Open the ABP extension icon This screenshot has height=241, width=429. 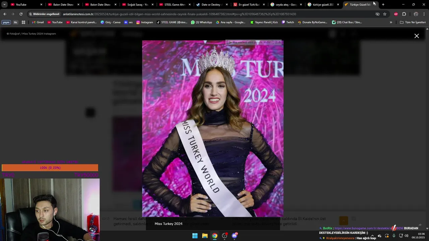(396, 14)
